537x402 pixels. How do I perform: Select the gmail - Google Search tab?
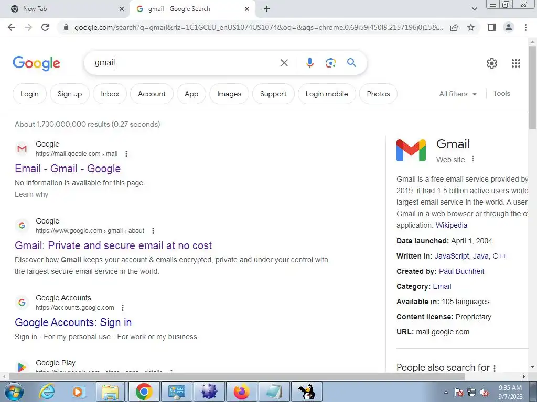(x=192, y=9)
